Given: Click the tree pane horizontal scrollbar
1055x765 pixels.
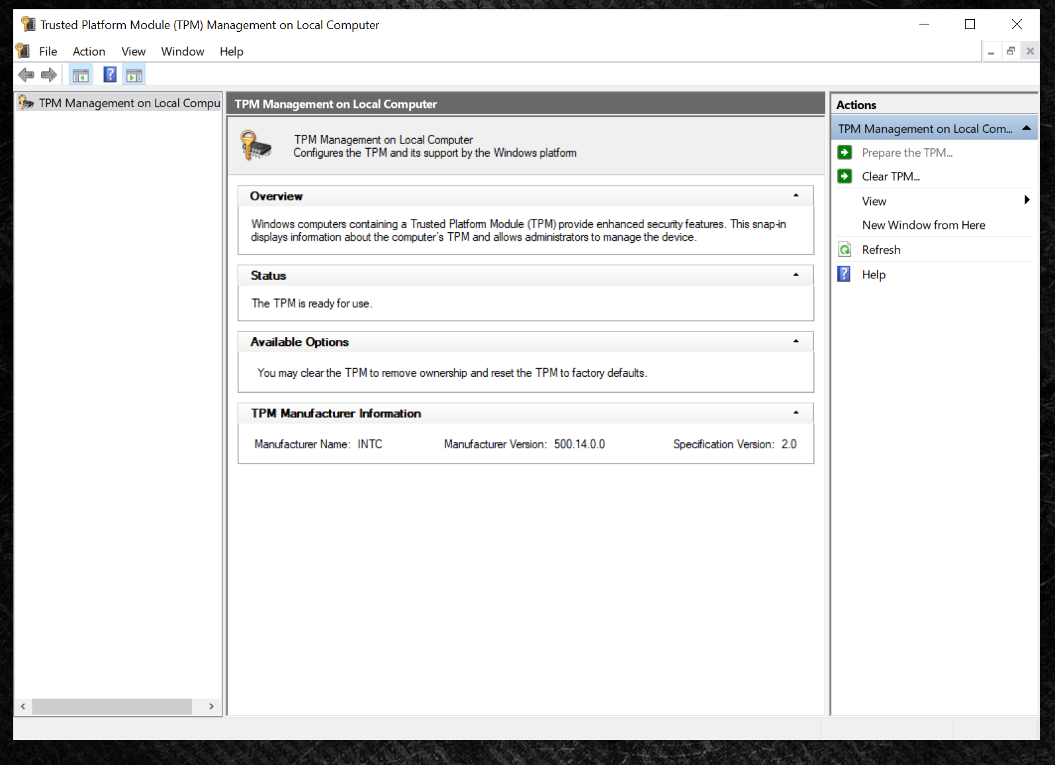Looking at the screenshot, I should pyautogui.click(x=111, y=707).
